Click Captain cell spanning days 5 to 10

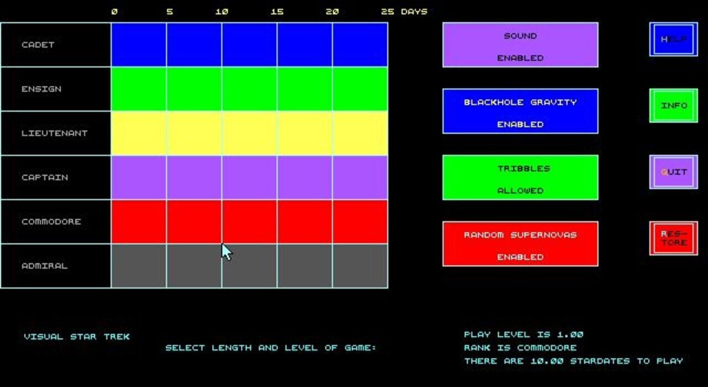pyautogui.click(x=194, y=177)
